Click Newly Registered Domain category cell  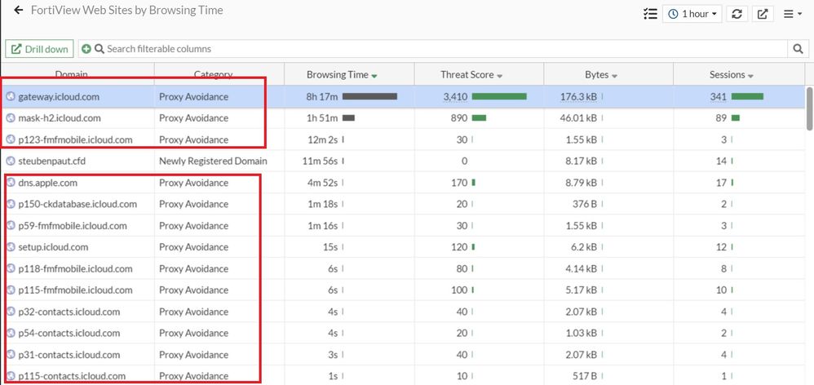[213, 161]
